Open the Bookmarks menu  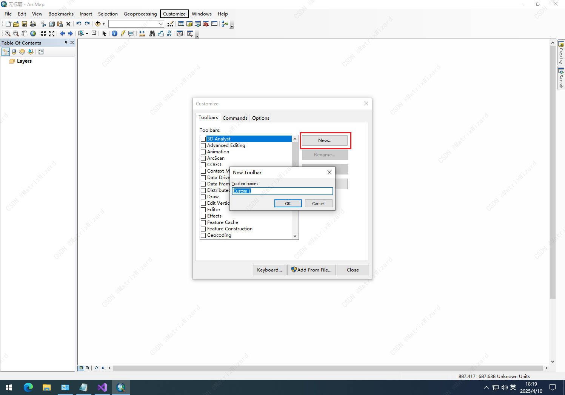[61, 14]
